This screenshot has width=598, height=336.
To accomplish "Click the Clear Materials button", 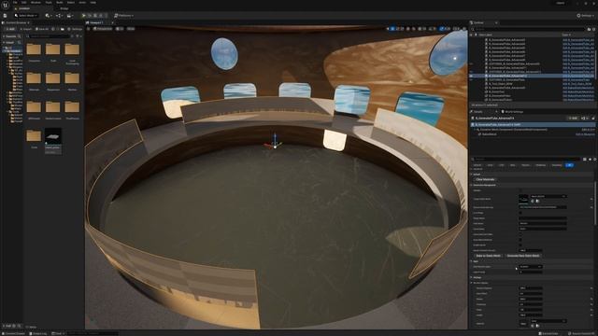I will tap(485, 179).
